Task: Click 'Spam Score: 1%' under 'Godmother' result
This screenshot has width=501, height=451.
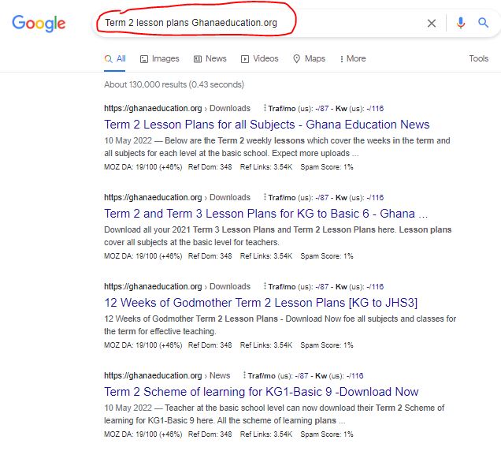Action: click(327, 345)
